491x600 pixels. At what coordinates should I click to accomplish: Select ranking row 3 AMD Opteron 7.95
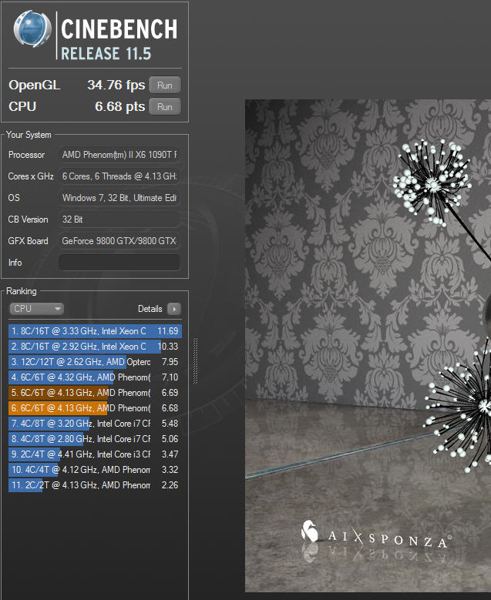95,361
